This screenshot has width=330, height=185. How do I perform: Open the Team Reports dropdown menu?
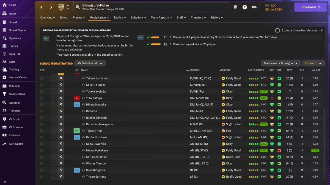coord(161,18)
